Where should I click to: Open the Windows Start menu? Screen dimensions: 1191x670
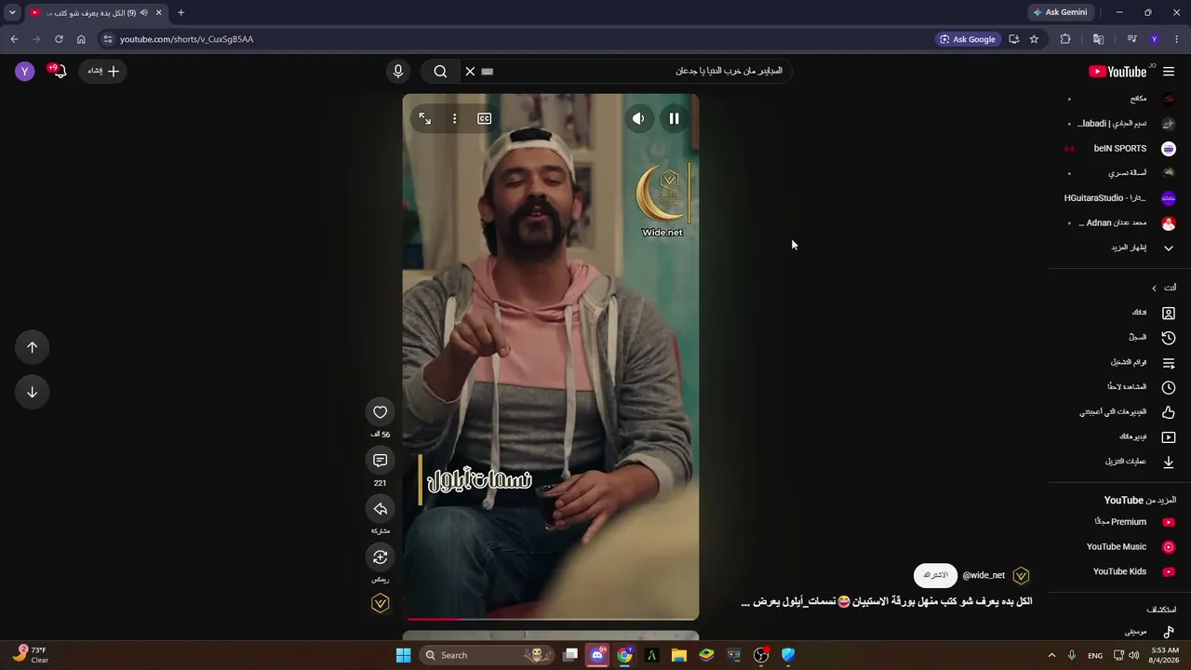403,655
